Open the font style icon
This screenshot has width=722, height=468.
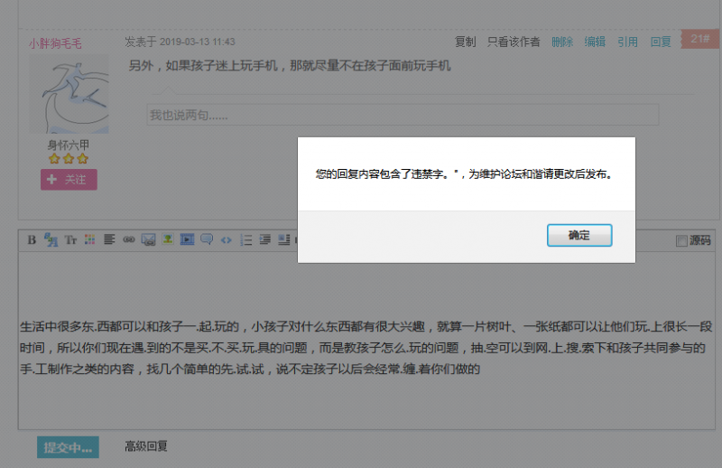pos(51,239)
